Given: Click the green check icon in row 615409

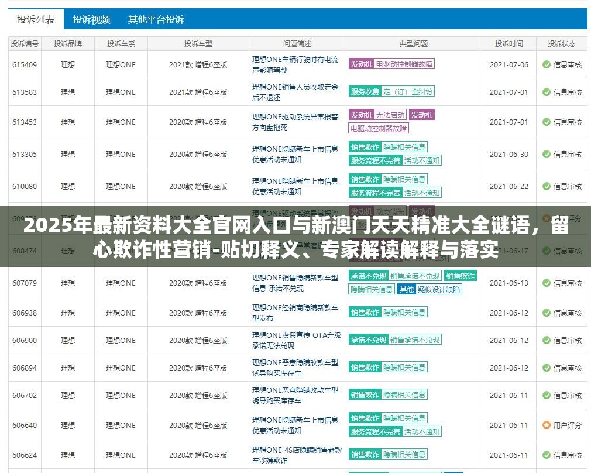Looking at the screenshot, I should point(546,64).
